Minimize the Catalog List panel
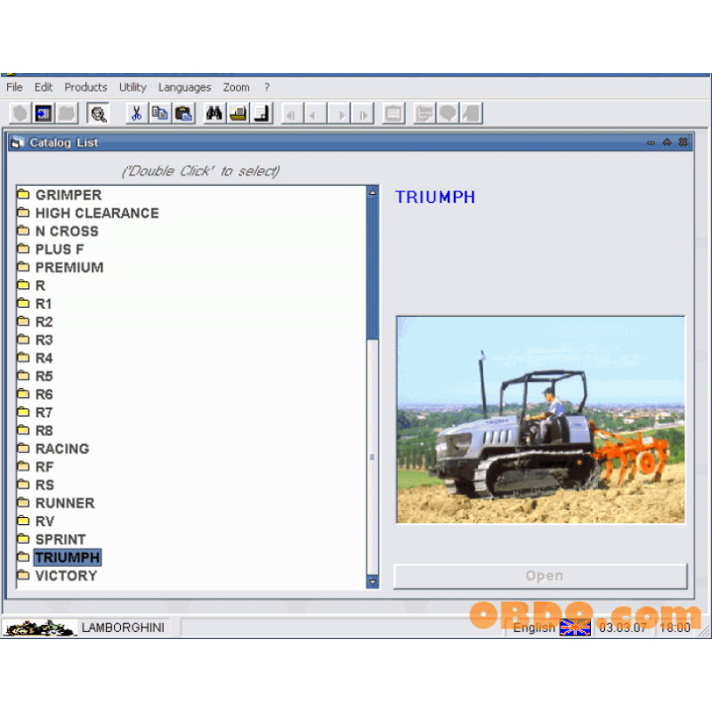 [x=651, y=142]
